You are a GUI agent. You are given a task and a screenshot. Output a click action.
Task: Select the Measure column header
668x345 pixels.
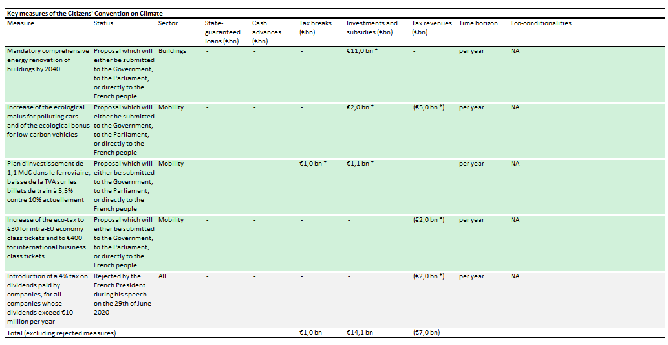click(x=21, y=23)
